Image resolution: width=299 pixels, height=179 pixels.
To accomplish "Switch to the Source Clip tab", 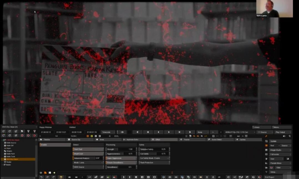I will pos(80,140).
